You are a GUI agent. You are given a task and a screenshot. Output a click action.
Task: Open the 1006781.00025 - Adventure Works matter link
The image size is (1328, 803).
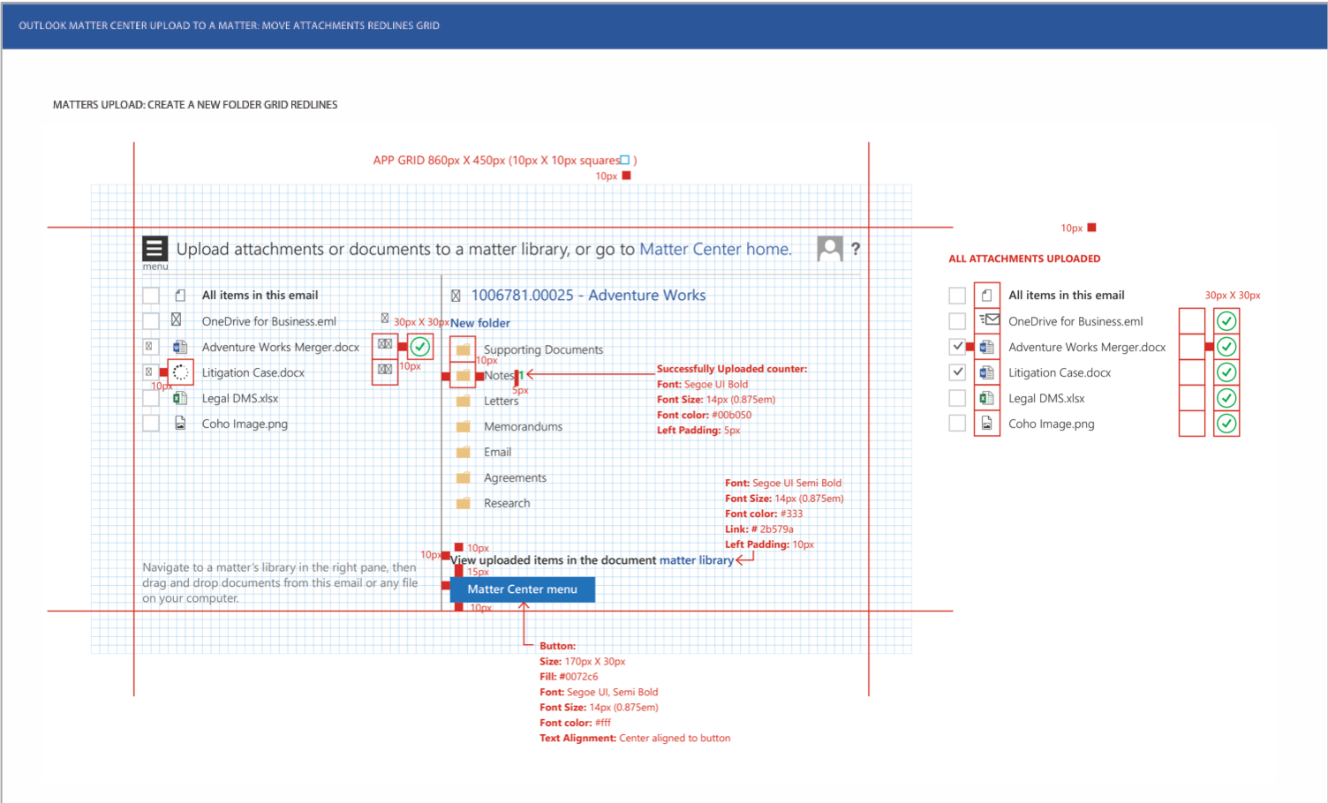[588, 296]
